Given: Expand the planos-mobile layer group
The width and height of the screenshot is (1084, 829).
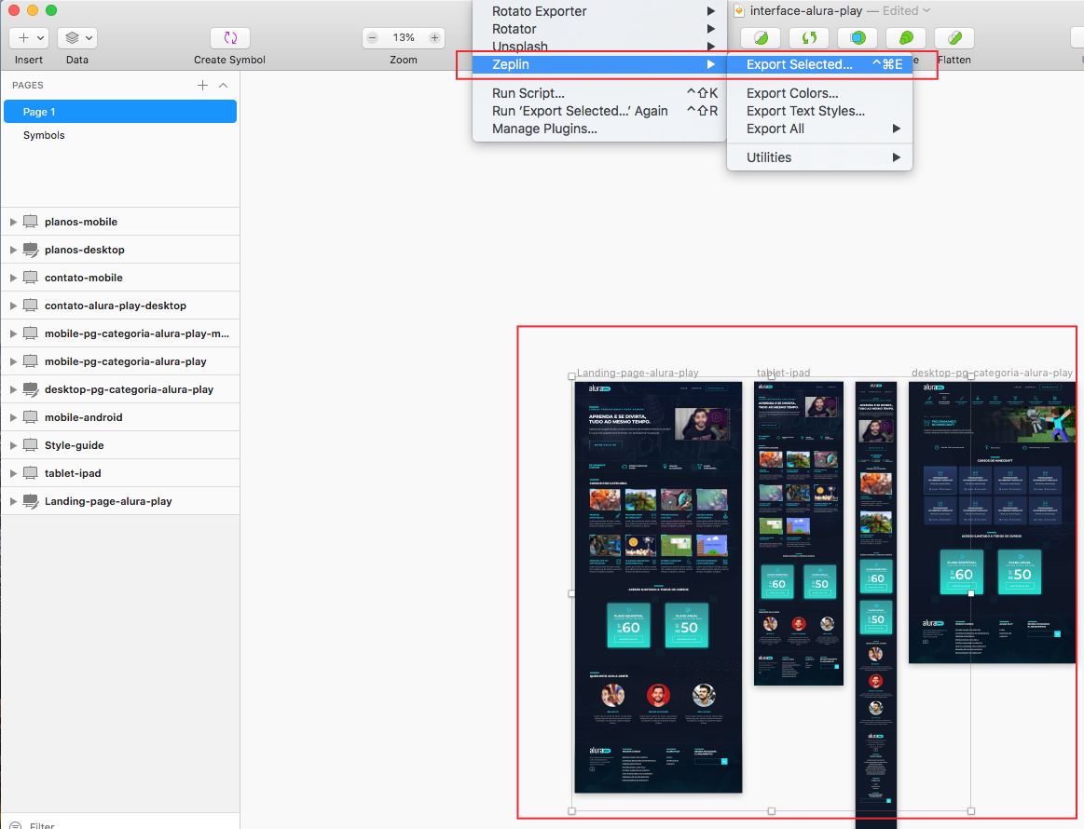Looking at the screenshot, I should [x=12, y=222].
